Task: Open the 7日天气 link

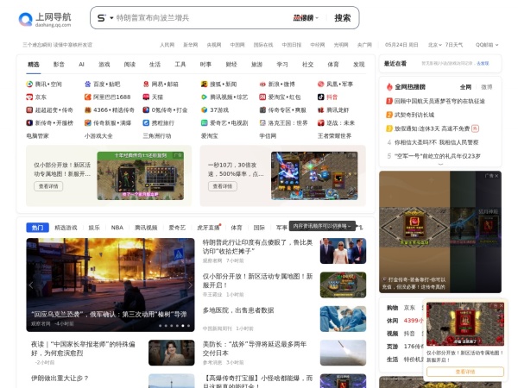Action: pos(453,45)
